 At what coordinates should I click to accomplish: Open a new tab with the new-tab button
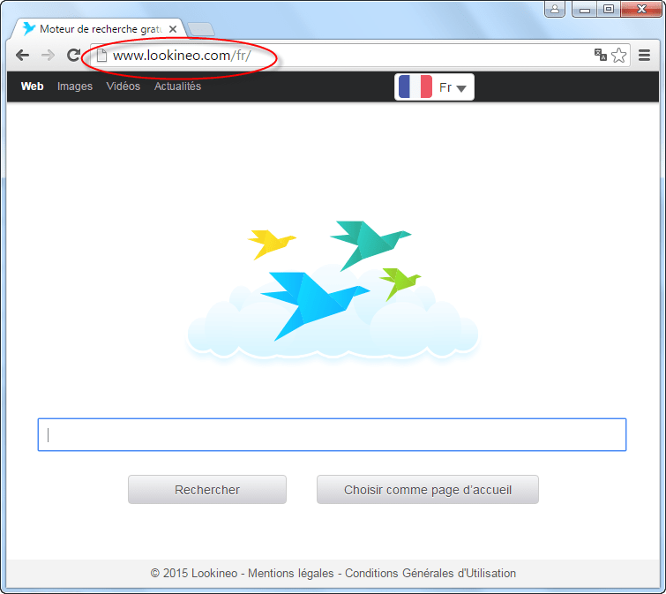tap(201, 29)
